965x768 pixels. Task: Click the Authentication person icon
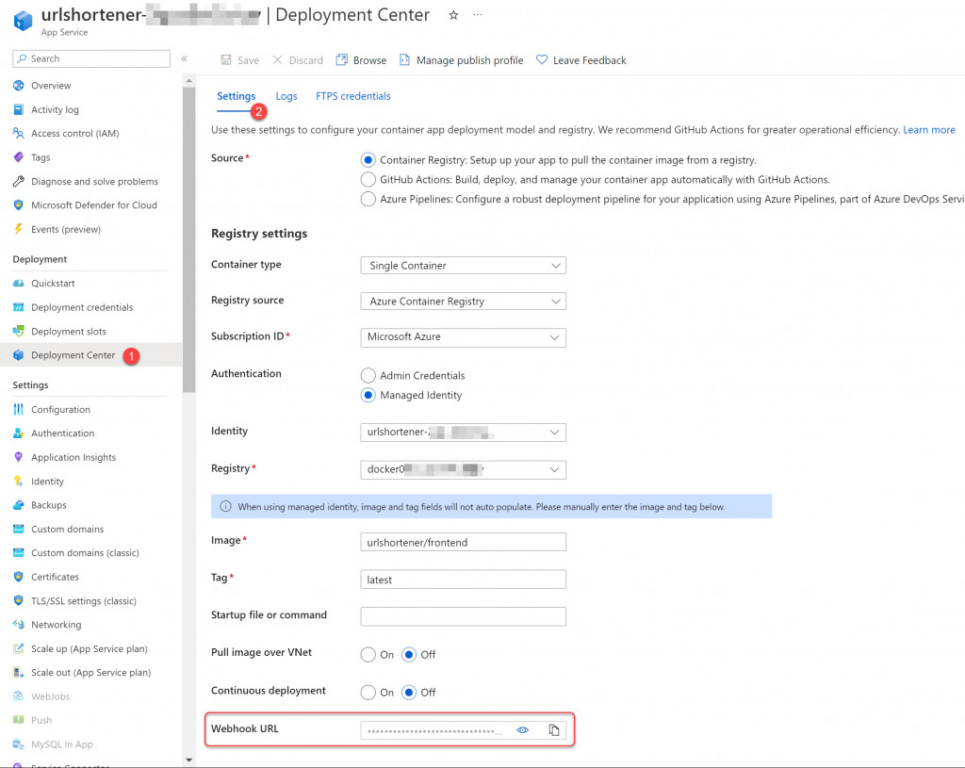coord(19,433)
